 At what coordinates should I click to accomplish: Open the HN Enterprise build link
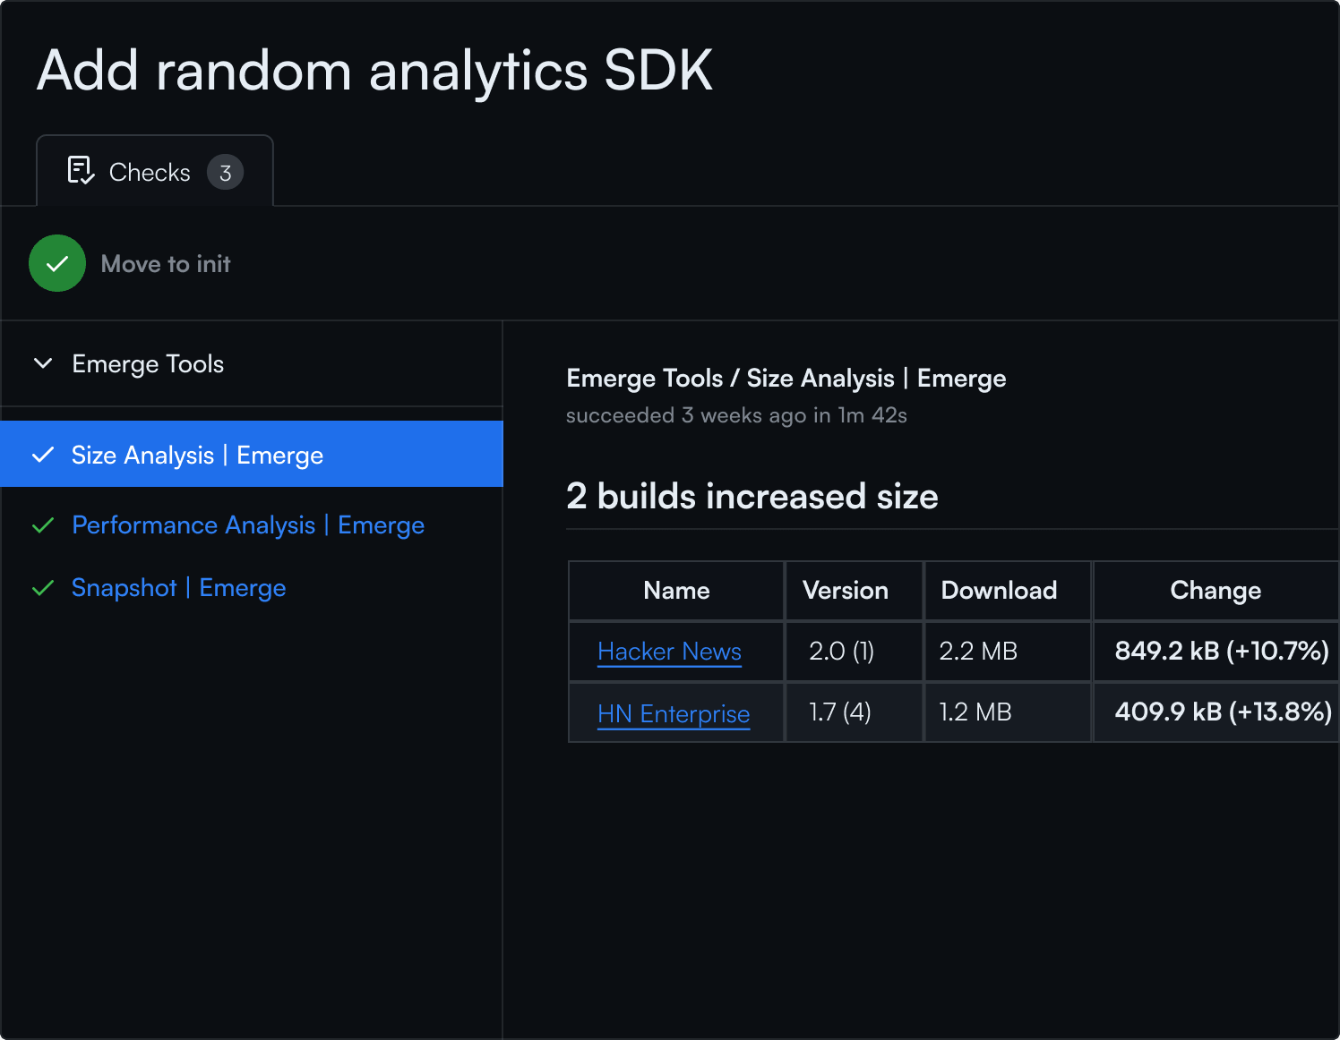674,713
